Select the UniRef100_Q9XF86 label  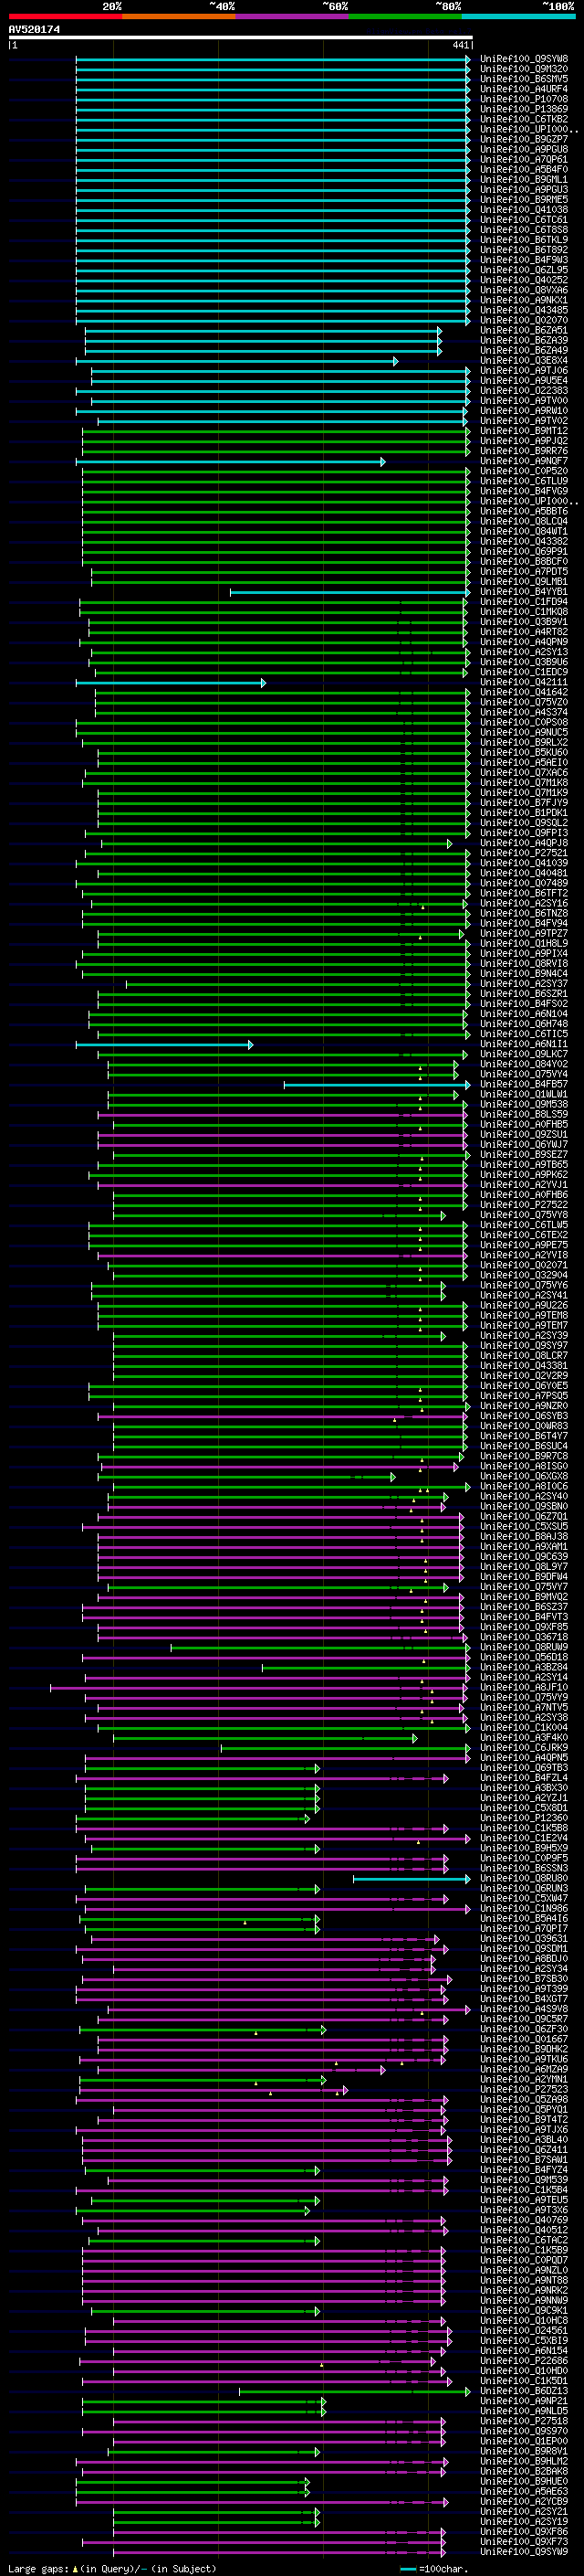coord(523,2532)
